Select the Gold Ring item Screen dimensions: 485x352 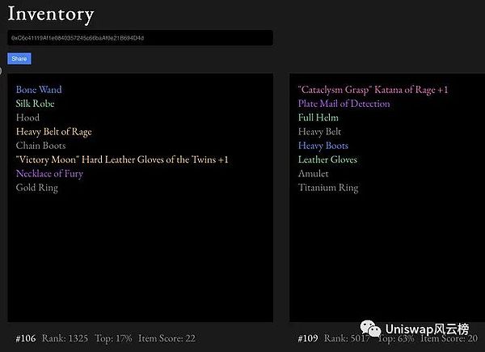[x=37, y=188]
